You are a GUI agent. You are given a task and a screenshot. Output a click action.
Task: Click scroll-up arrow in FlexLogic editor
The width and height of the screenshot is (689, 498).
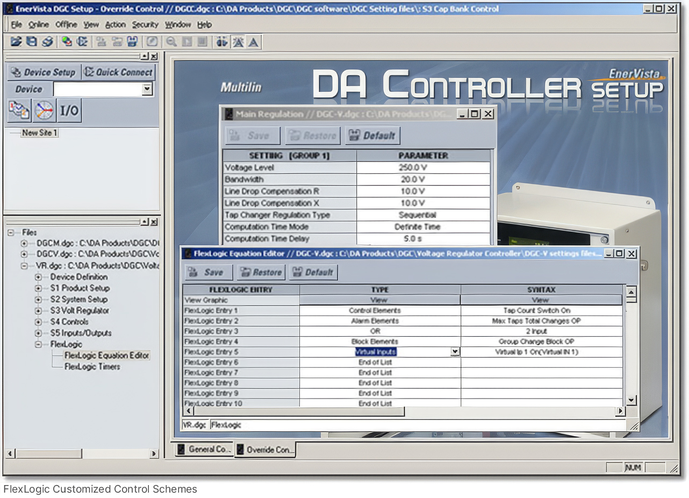click(x=631, y=292)
